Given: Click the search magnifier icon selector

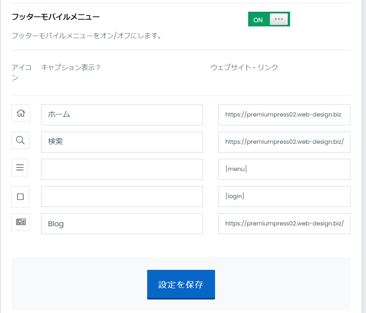Looking at the screenshot, I should click(20, 140).
